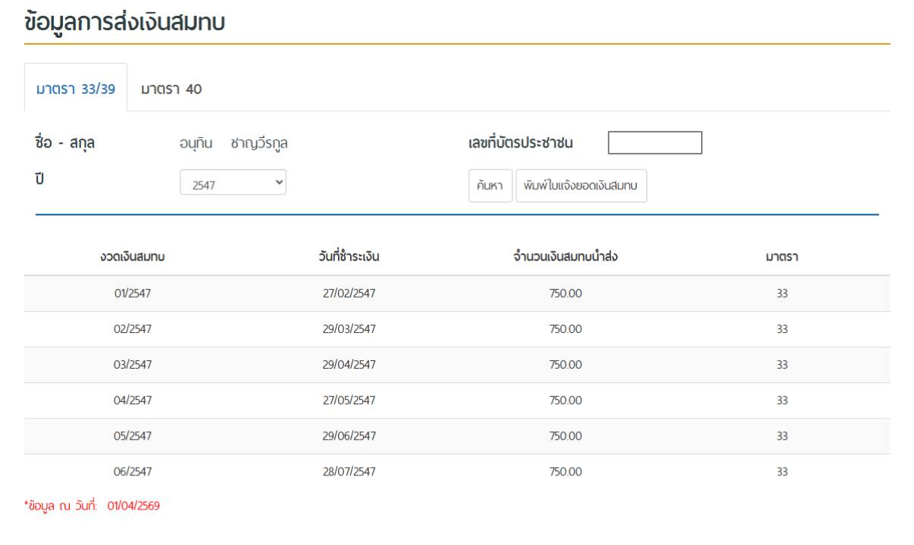The width and height of the screenshot is (914, 545).
Task: Click พิมพ์ใบแจ้งยอดเงินสมทบ print button
Action: click(581, 186)
